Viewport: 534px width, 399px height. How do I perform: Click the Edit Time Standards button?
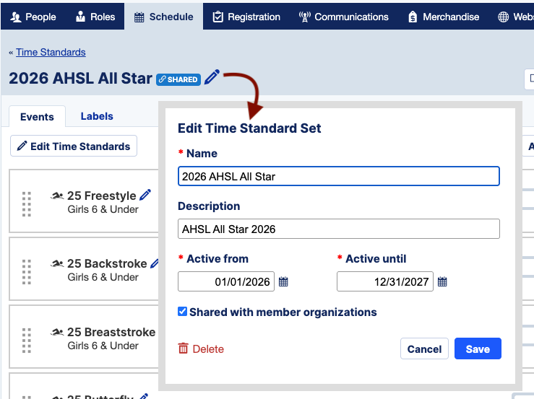tap(74, 146)
